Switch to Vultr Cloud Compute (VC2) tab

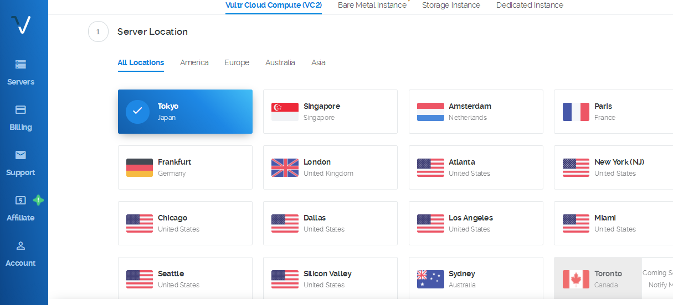pos(274,5)
